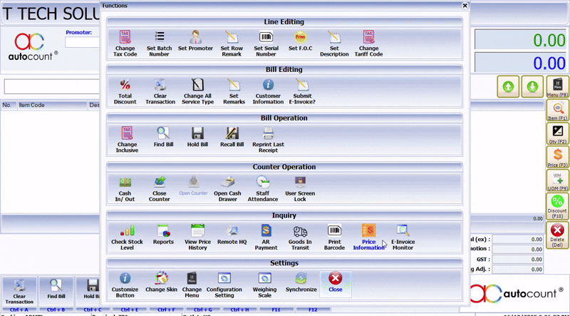Select Set Batch Number icon
Screen dimensions: 570x316
(x=158, y=43)
